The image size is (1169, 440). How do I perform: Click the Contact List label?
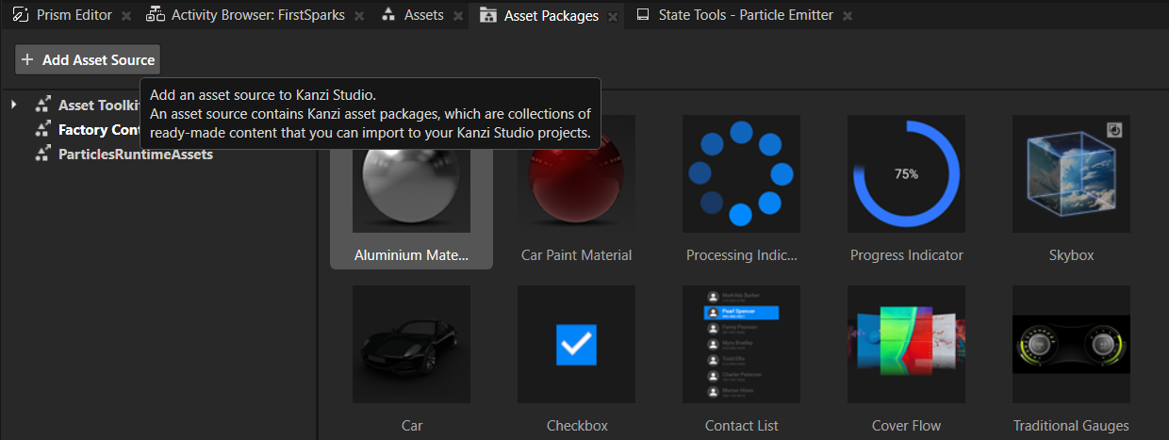pyautogui.click(x=742, y=425)
